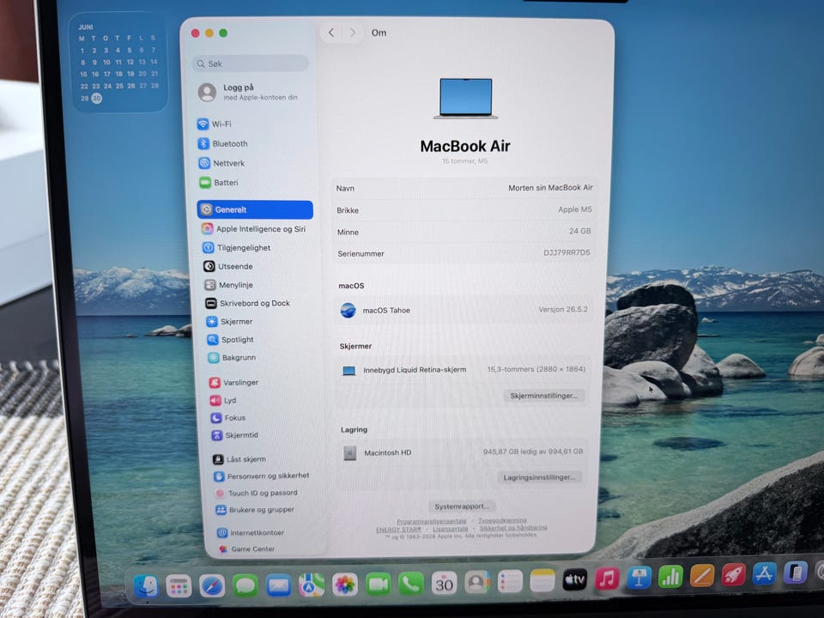This screenshot has height=618, width=824.
Task: Open Skjermtid settings
Action: 235,435
